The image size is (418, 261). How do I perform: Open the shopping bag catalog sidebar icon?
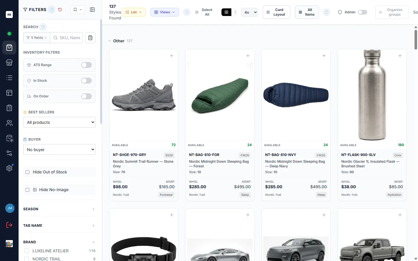coord(9,48)
